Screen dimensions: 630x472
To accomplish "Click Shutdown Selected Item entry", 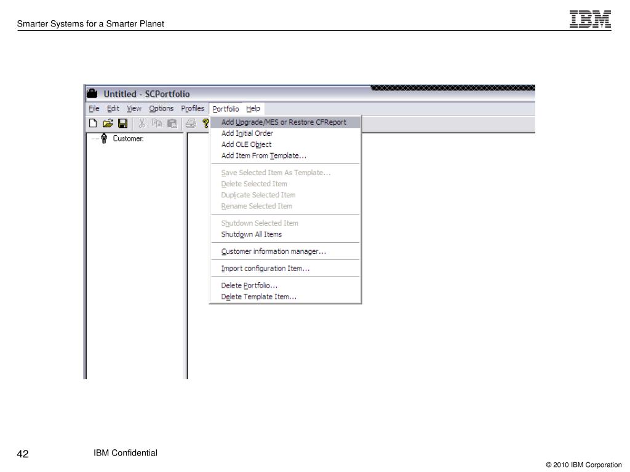I will (285, 223).
